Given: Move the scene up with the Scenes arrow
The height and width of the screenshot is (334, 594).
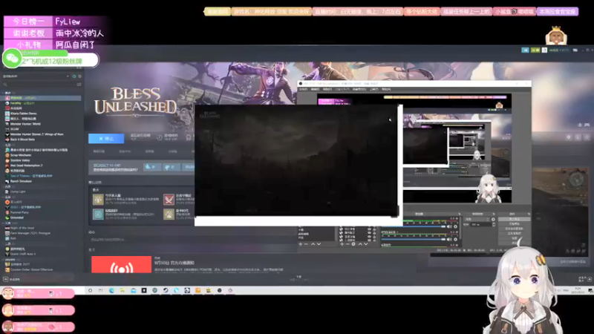Looking at the screenshot, I should (313, 244).
